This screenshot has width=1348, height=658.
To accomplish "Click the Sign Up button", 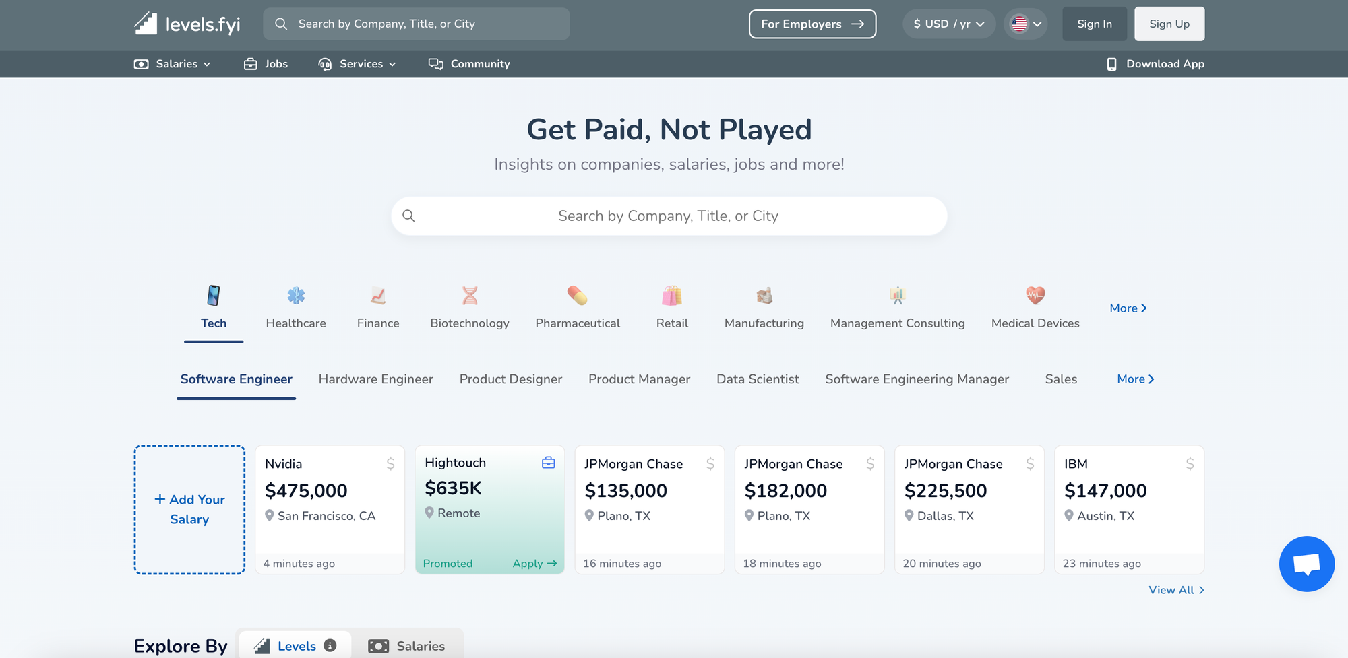I will coord(1169,24).
